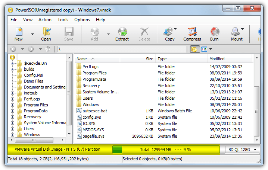Screen dimensions: 268x170
Task: Go forward with the Forward arrow icon
Action: (31, 49)
